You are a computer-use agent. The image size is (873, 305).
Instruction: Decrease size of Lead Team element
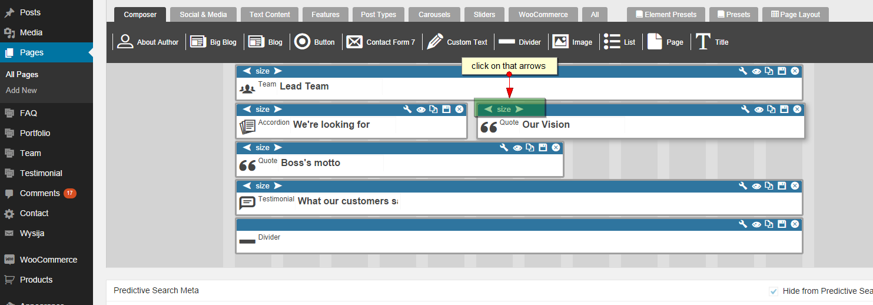point(247,71)
